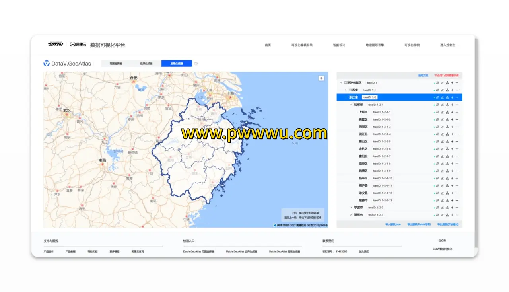Click the help question mark beside the tabs
This screenshot has width=509, height=292.
click(196, 64)
